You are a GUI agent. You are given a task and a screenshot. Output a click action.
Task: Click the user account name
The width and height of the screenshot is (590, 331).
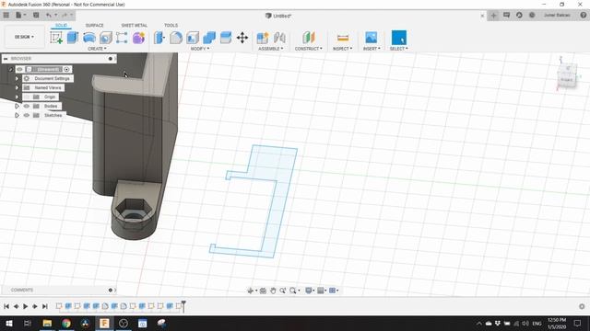557,15
